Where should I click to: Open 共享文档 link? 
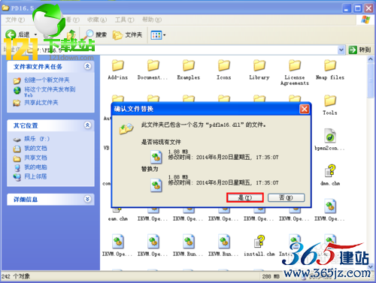click(x=35, y=158)
